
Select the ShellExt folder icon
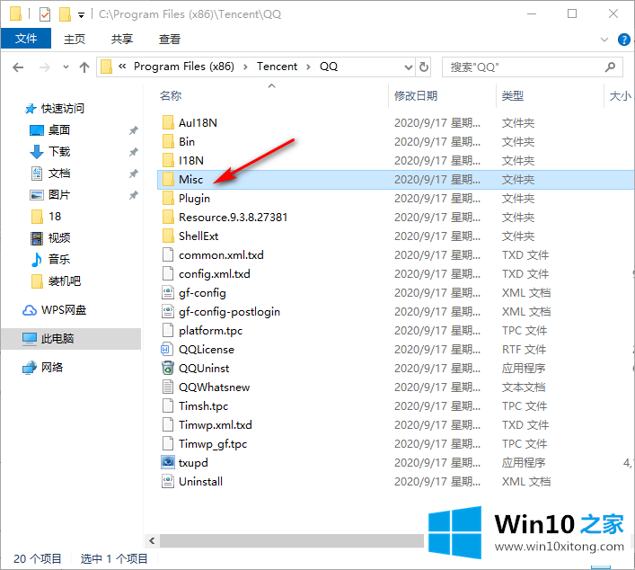point(168,236)
